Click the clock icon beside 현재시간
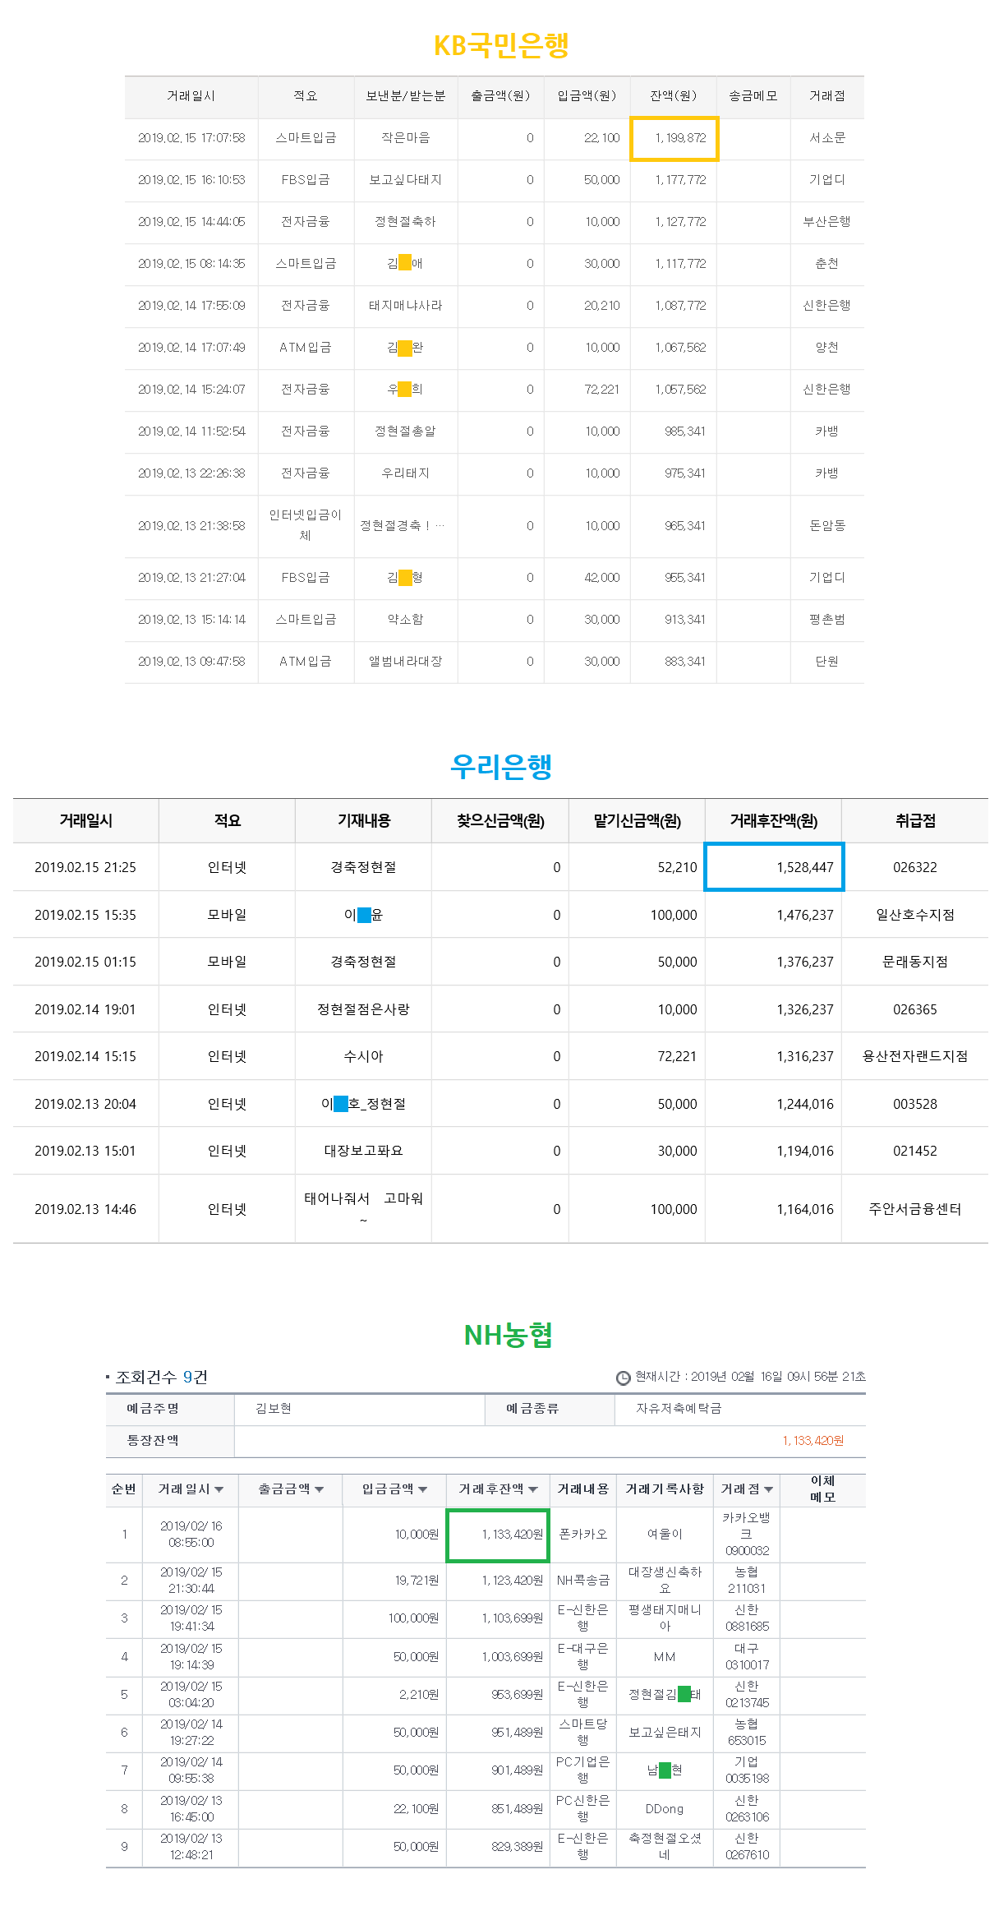Viewport: 999px width, 1911px height. click(624, 1378)
